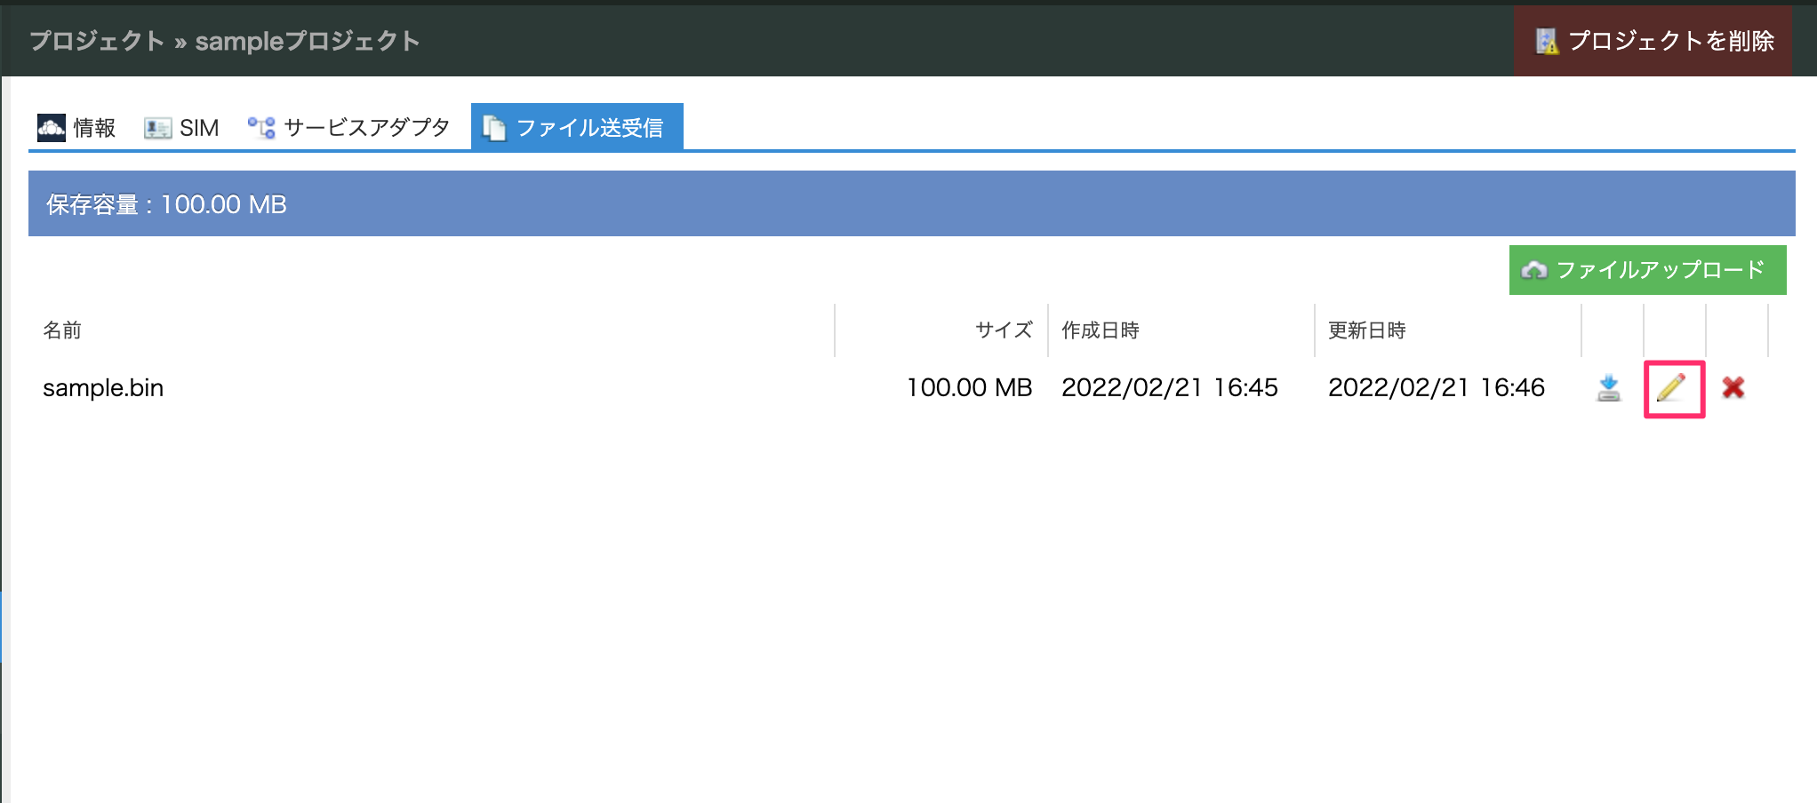Go back via the プロジェクト breadcrumb link
1817x803 pixels.
[x=97, y=41]
